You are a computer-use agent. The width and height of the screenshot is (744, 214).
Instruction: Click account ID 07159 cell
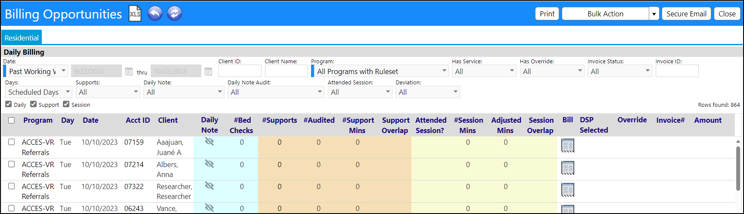click(134, 142)
